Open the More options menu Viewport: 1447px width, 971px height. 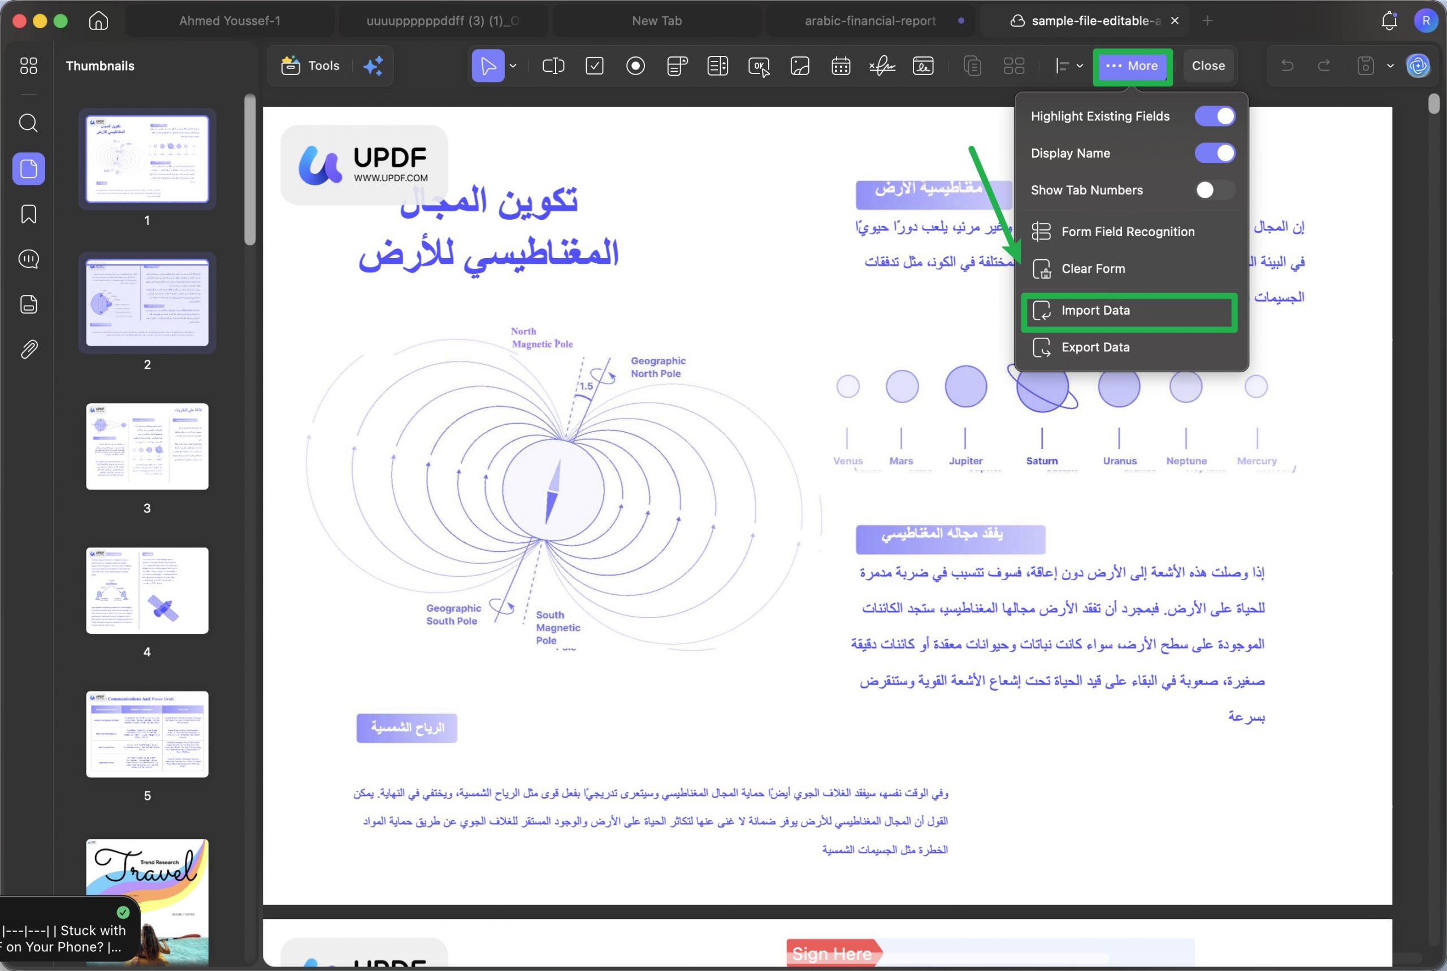coord(1132,66)
